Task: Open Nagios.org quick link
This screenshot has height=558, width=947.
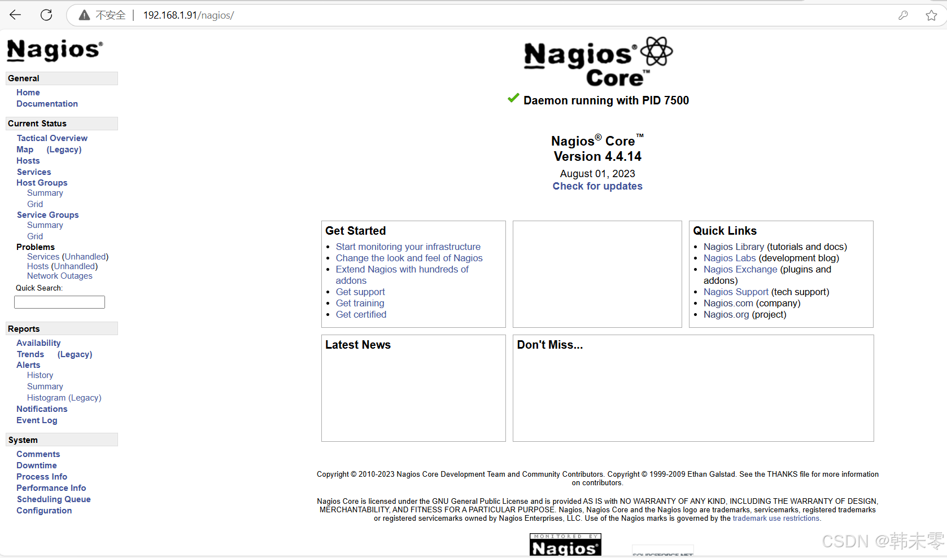Action: pyautogui.click(x=726, y=314)
